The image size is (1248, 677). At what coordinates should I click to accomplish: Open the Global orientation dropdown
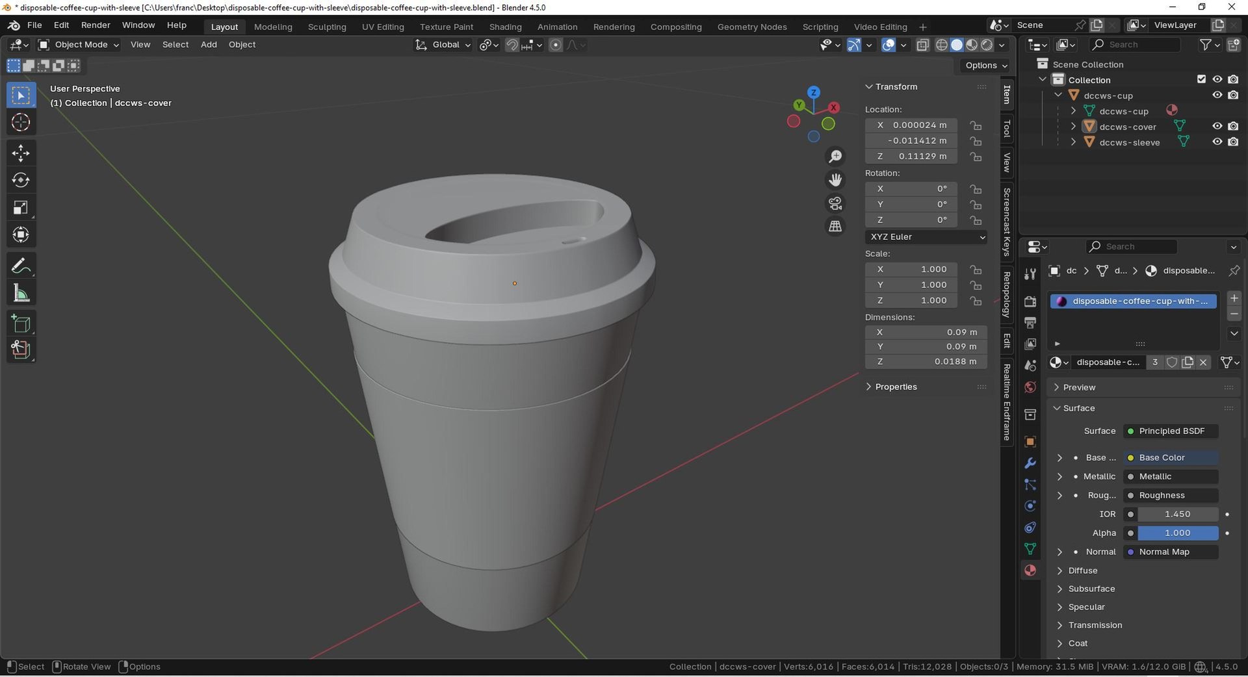pyautogui.click(x=443, y=45)
